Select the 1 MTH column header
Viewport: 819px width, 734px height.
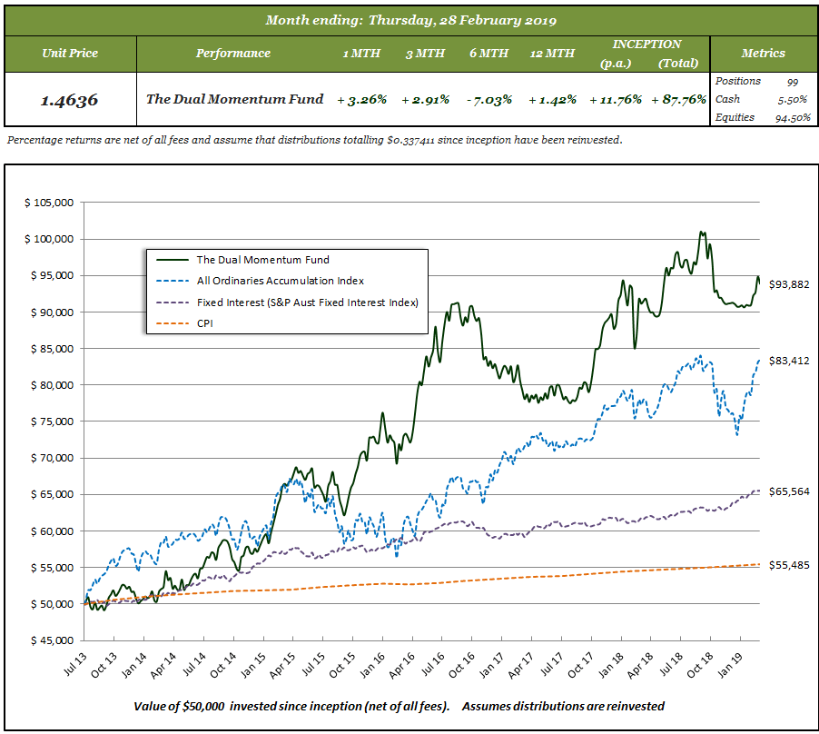tap(361, 53)
